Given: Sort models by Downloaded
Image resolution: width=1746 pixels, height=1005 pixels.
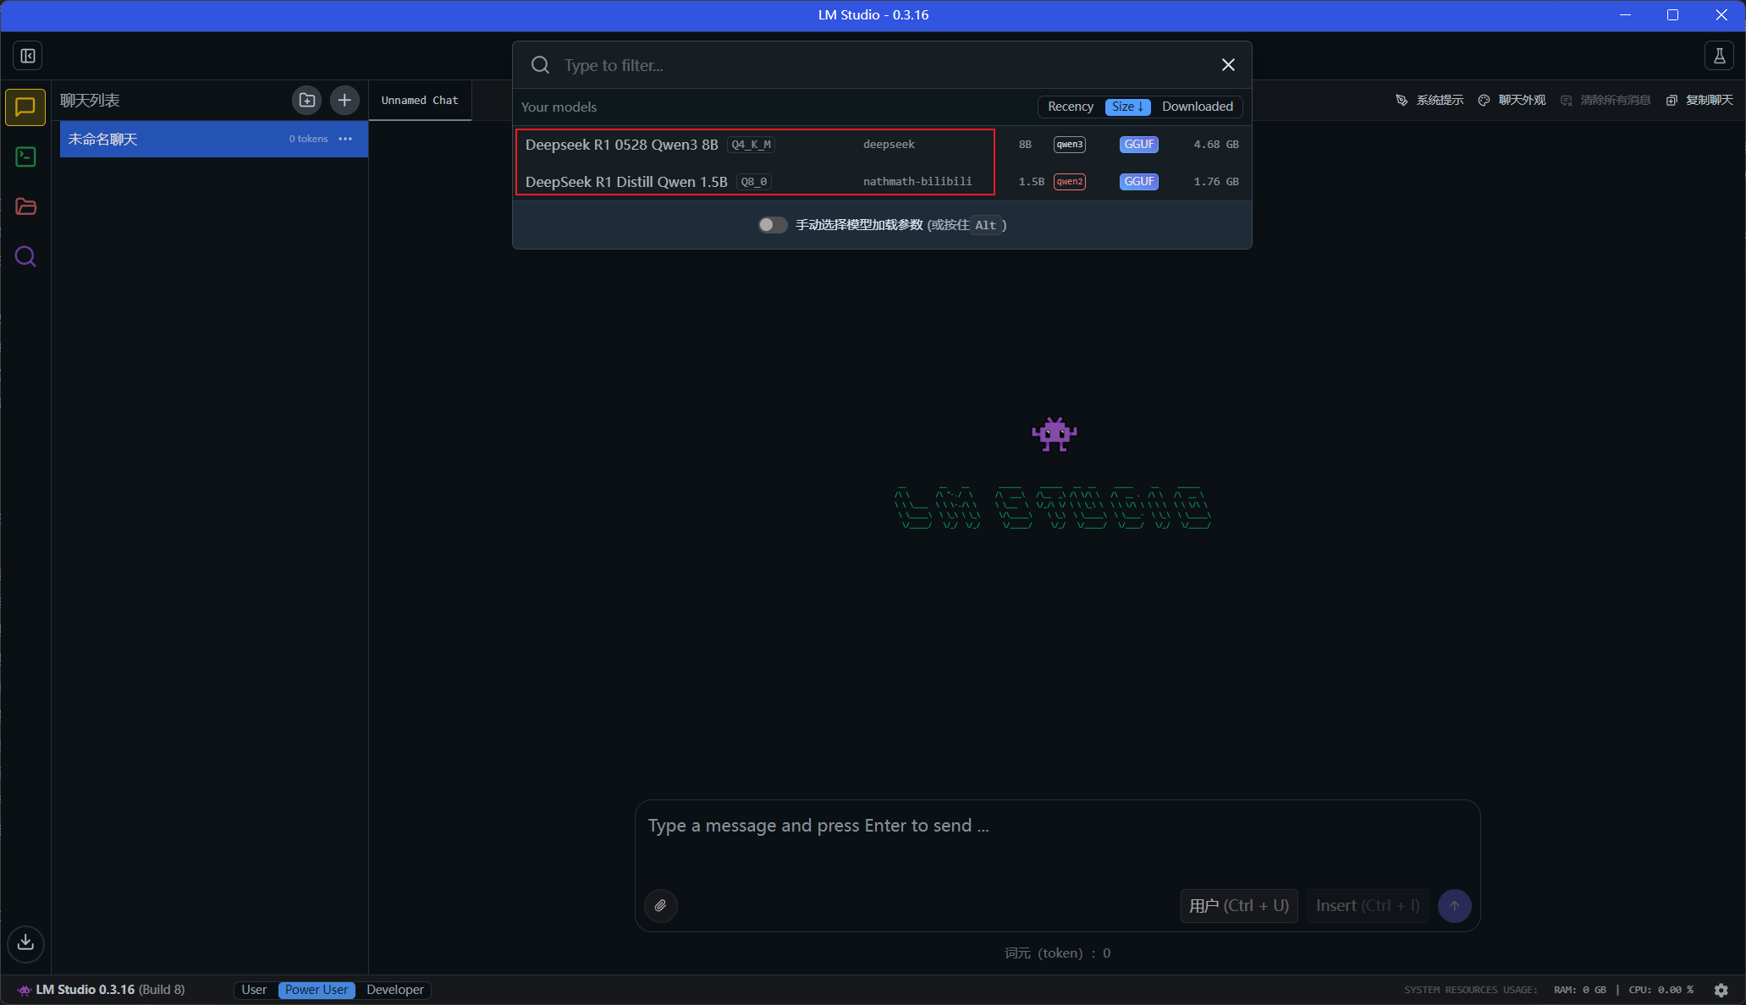Looking at the screenshot, I should [x=1198, y=107].
